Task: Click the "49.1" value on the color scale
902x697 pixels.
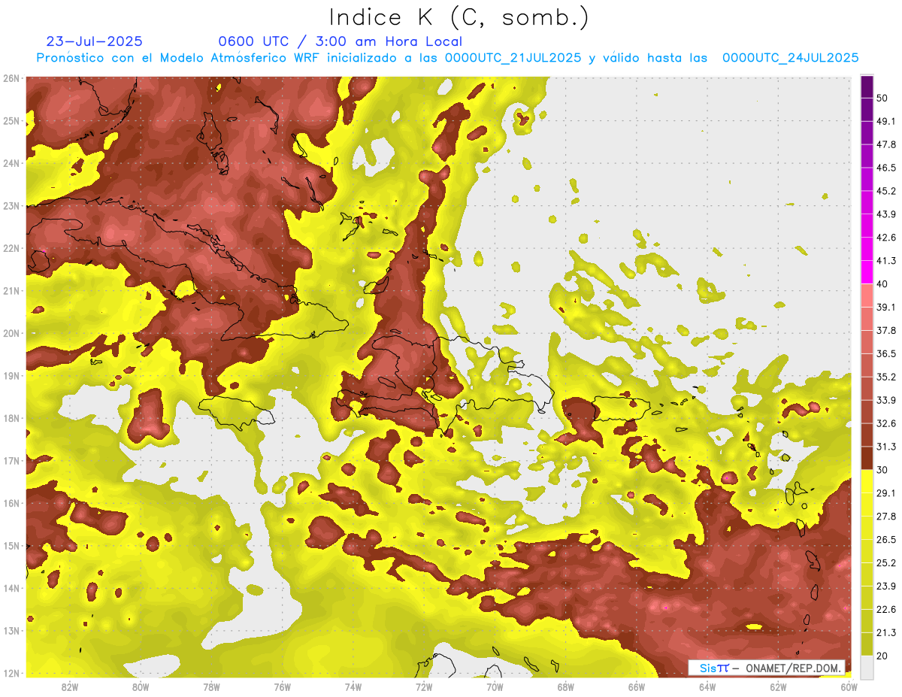Action: pos(886,121)
